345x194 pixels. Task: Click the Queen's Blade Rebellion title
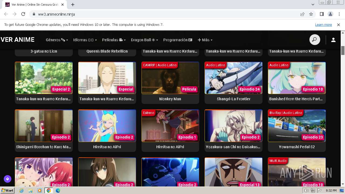point(107,51)
